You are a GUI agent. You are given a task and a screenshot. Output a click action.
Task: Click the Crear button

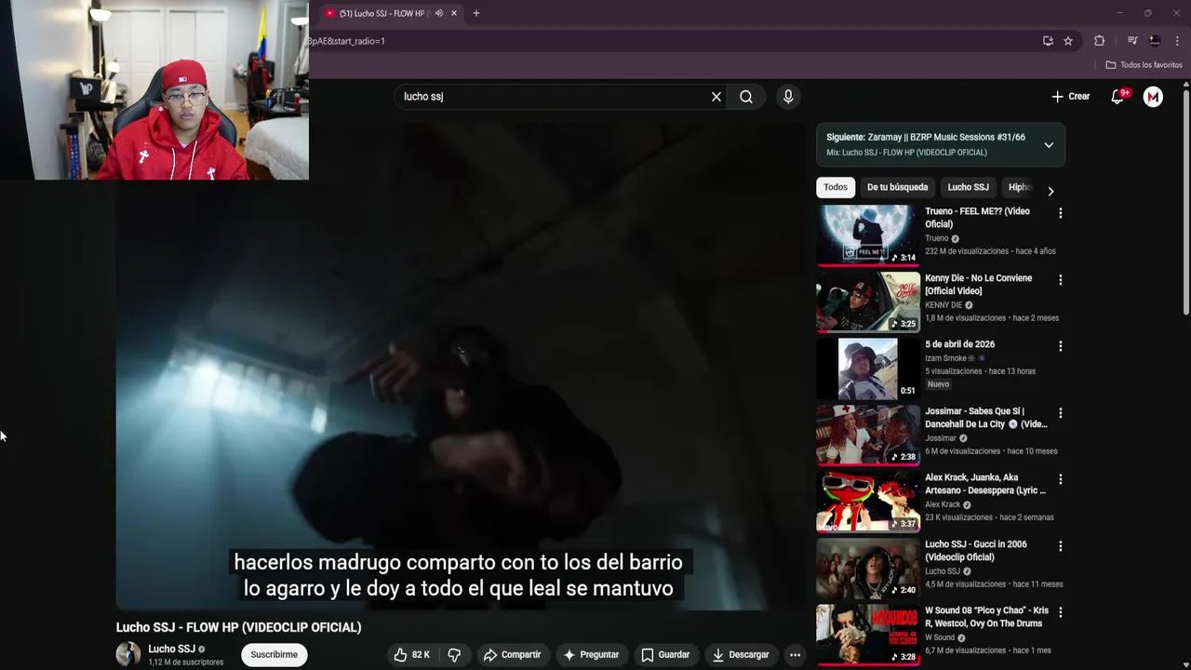tap(1071, 97)
